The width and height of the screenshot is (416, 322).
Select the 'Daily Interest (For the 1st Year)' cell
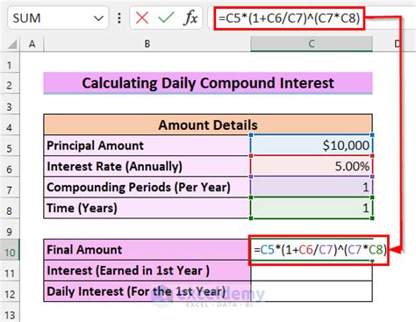coord(147,291)
